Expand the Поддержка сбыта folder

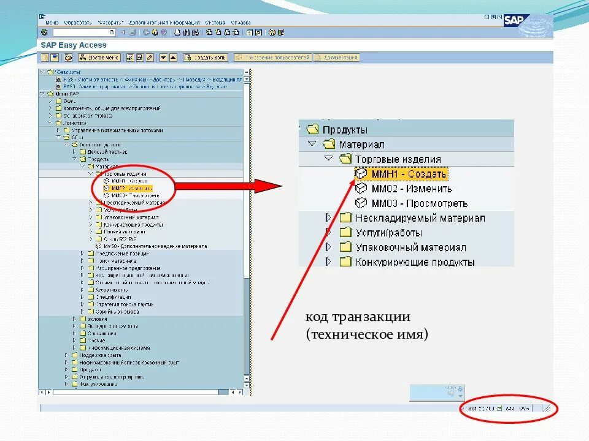pos(66,355)
